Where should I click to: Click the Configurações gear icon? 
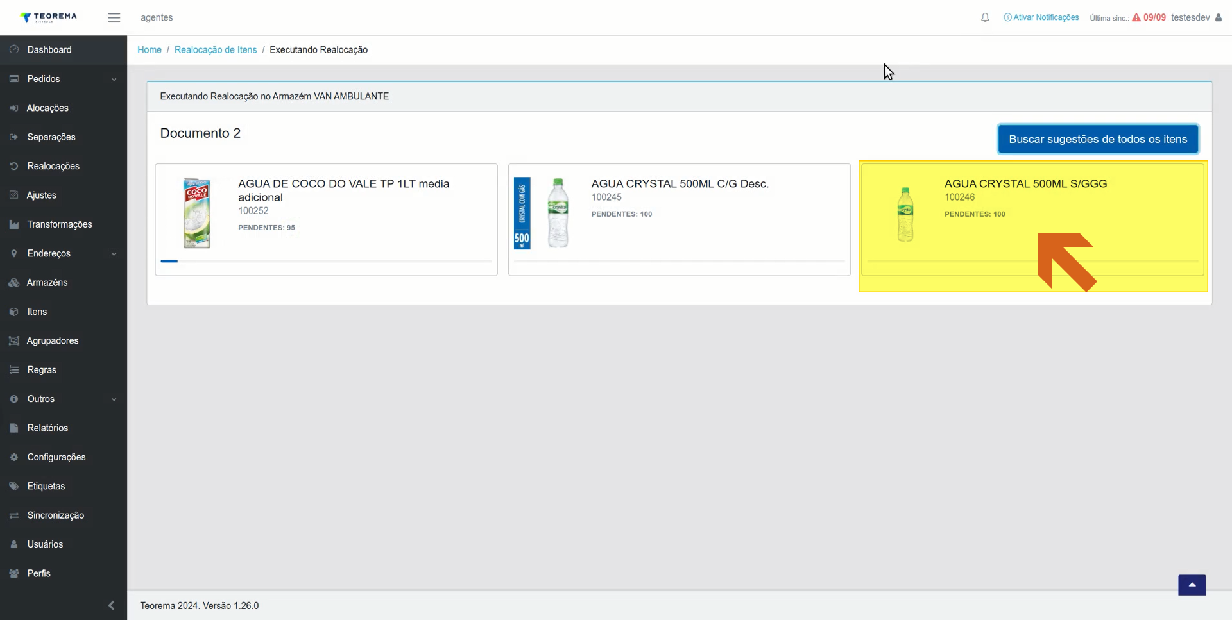click(x=14, y=457)
